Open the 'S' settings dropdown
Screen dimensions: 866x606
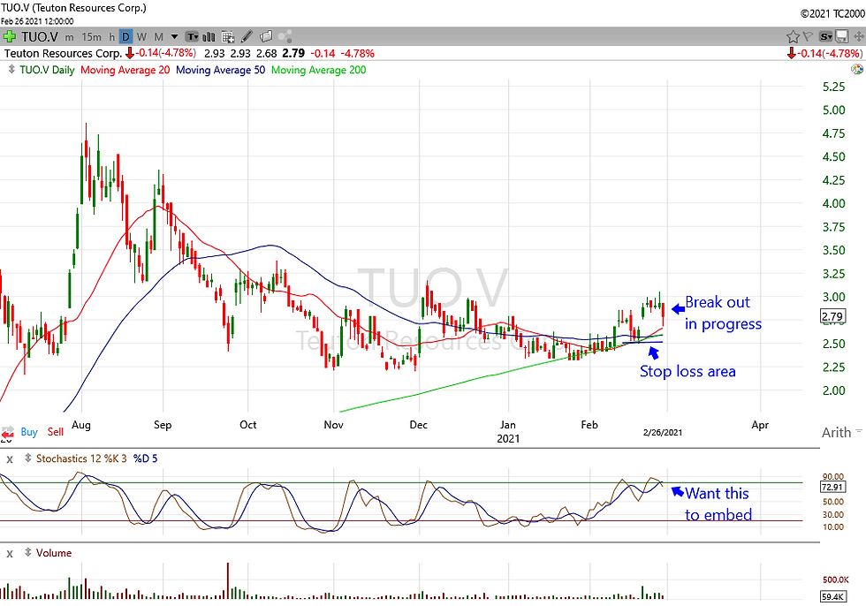coord(825,37)
